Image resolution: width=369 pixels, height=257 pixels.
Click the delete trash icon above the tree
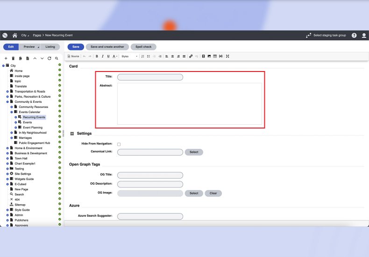[13, 58]
